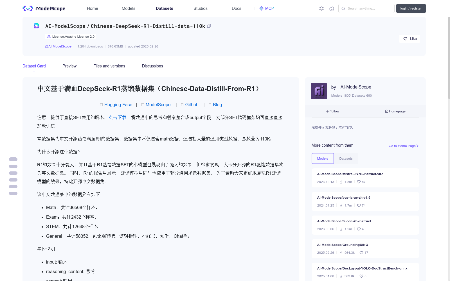450x281 pixels.
Task: Open falcon-7b-instruct model card
Action: (x=365, y=225)
